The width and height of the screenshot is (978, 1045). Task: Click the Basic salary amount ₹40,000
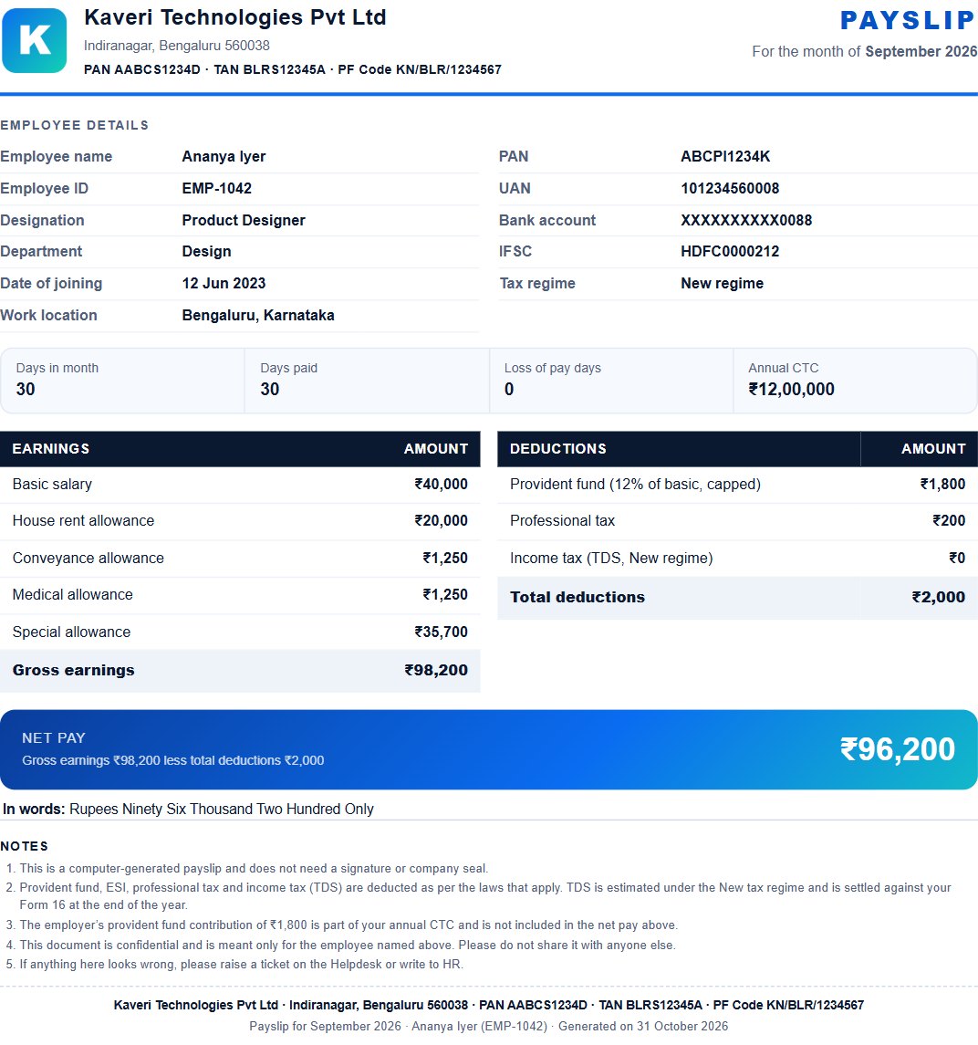441,485
